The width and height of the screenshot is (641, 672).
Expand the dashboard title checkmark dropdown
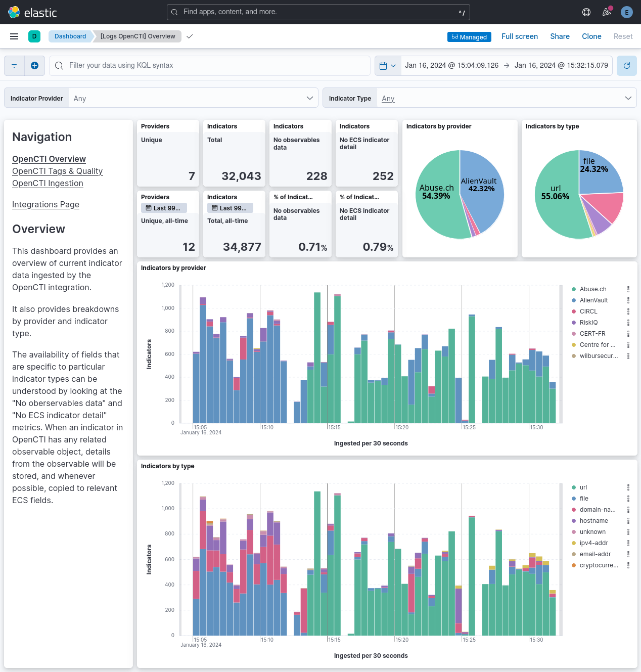pyautogui.click(x=189, y=36)
